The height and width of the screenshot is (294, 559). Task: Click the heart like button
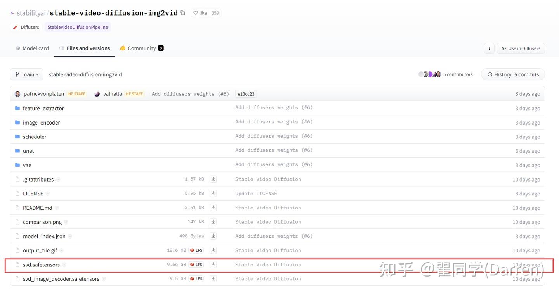(x=200, y=13)
